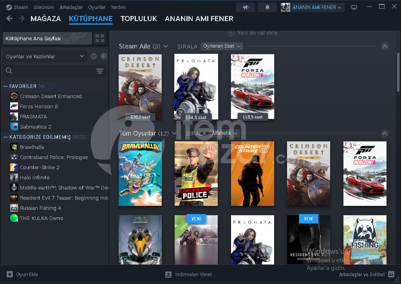Open the advanced filter options icon
Viewport: 401px width, 284px height.
(100, 71)
